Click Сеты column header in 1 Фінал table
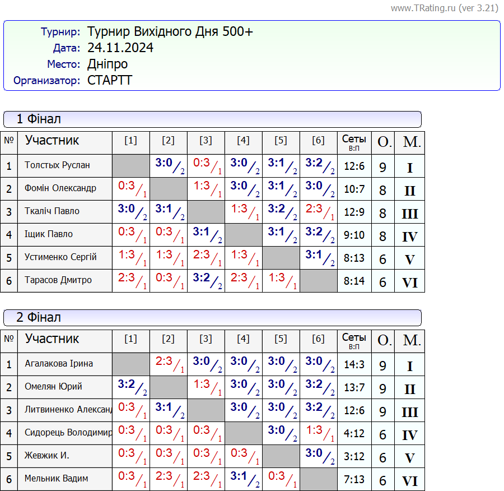Screen dimensions: 504x491 (354, 142)
